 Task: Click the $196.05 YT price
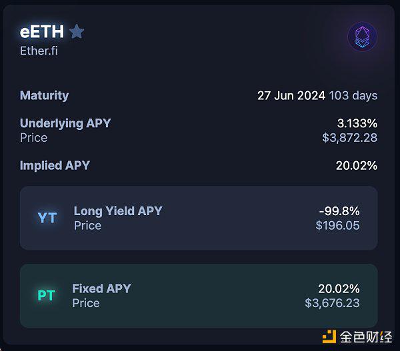point(337,225)
